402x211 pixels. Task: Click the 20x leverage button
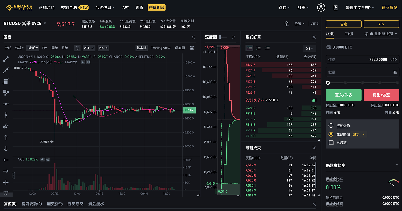pyautogui.click(x=381, y=24)
